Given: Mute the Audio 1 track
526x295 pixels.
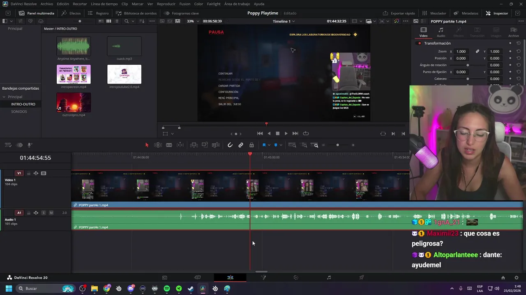Looking at the screenshot, I should point(51,213).
